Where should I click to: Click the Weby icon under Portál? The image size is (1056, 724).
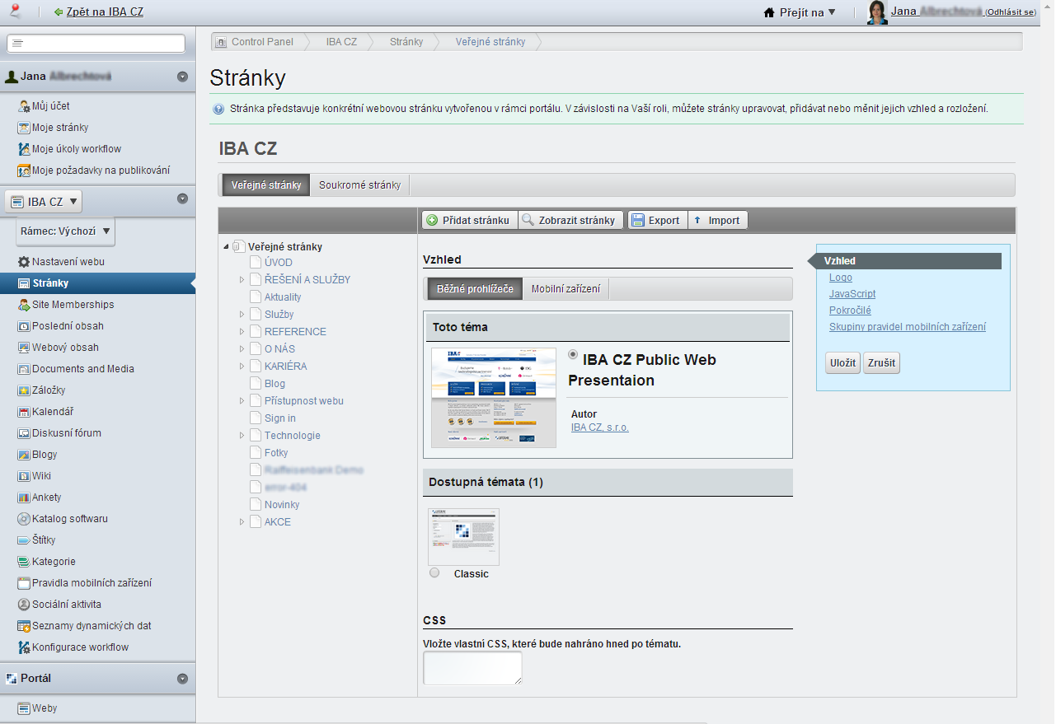coord(24,708)
